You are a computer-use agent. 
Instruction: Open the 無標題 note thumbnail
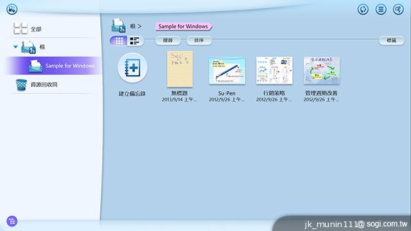[x=180, y=69]
